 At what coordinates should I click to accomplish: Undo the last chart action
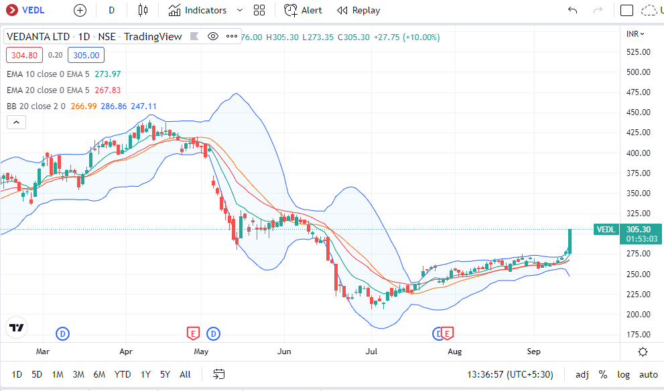tap(572, 10)
